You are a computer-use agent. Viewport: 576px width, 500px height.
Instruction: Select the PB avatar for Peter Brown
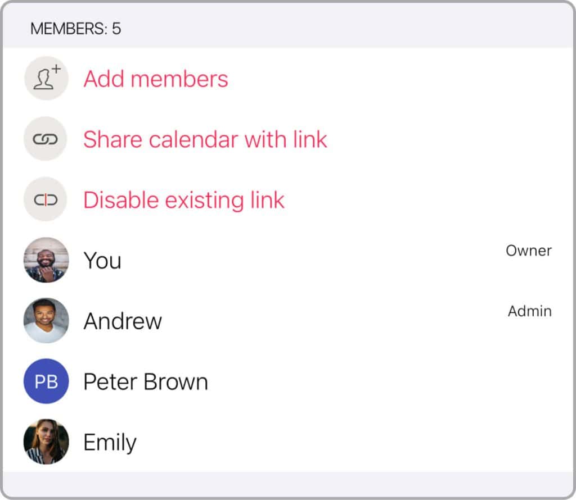pos(46,381)
